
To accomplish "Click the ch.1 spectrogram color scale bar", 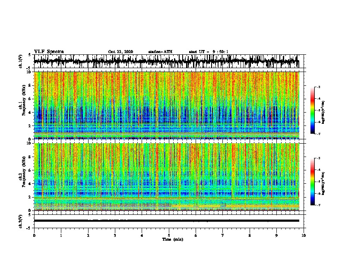I will [x=313, y=110].
